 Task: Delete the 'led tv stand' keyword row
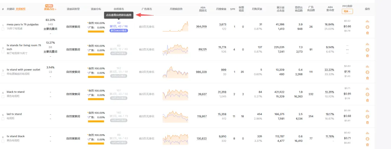click(x=367, y=123)
